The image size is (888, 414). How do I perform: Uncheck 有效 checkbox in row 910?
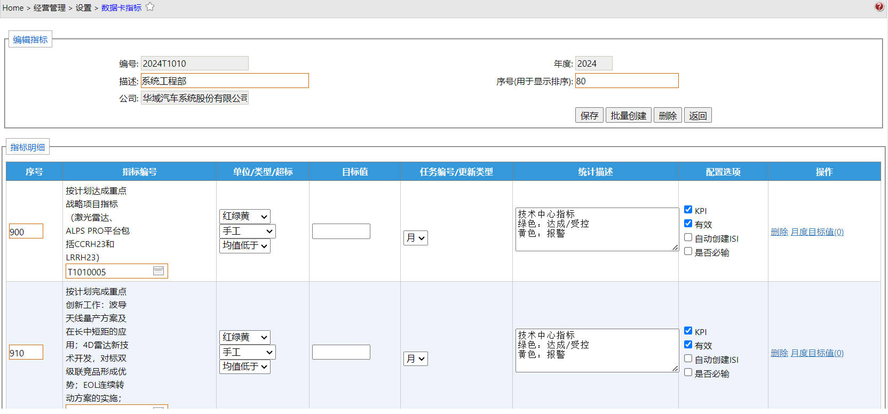click(688, 345)
